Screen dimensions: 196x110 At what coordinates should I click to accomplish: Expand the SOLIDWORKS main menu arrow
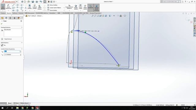(17, 2)
